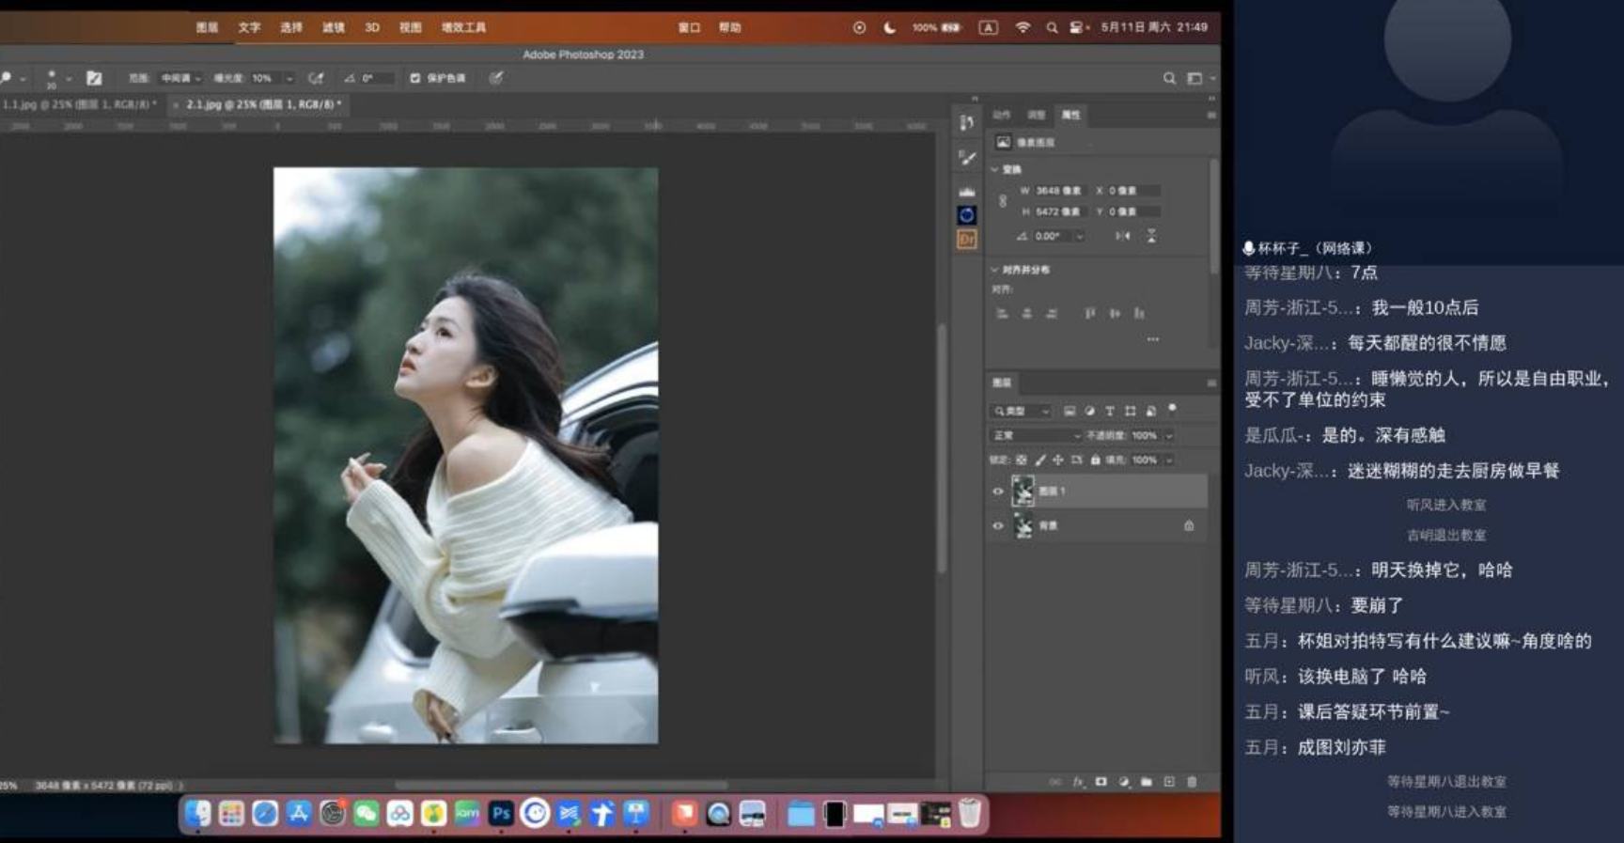This screenshot has height=843, width=1624.
Task: Open the histogram panel icon
Action: tap(966, 191)
